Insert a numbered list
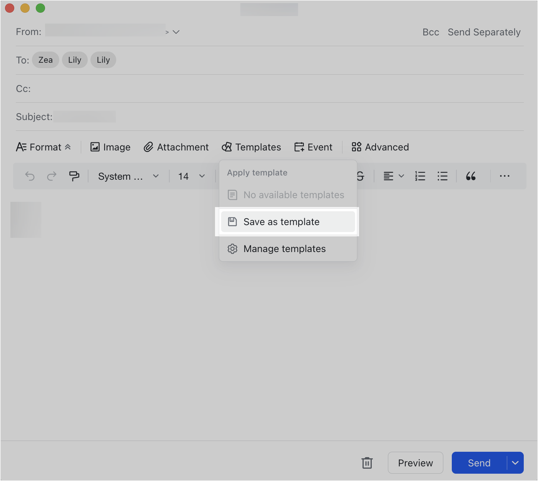The height and width of the screenshot is (481, 538). pos(420,176)
